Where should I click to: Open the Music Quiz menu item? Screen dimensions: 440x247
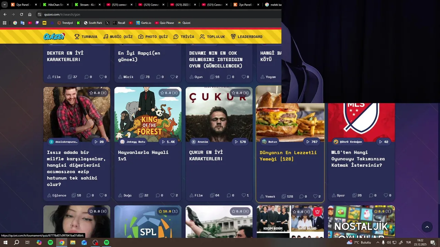pos(118,37)
